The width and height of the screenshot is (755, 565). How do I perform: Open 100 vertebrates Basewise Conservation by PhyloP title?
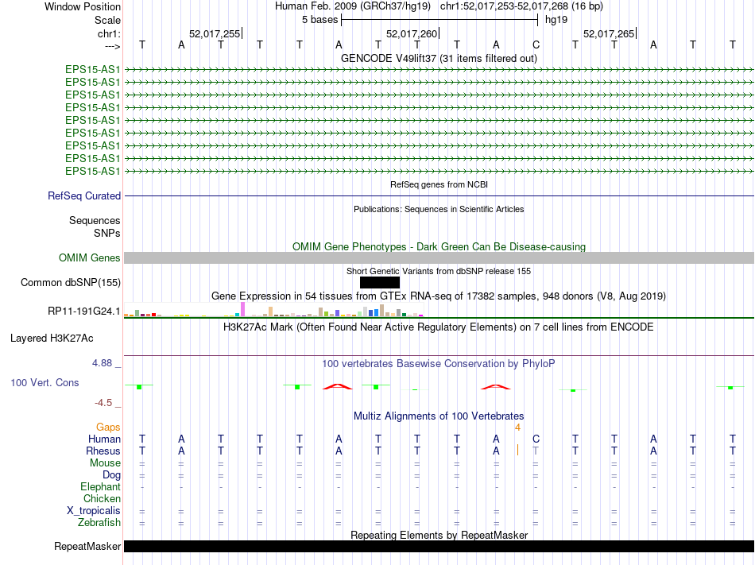(x=439, y=363)
